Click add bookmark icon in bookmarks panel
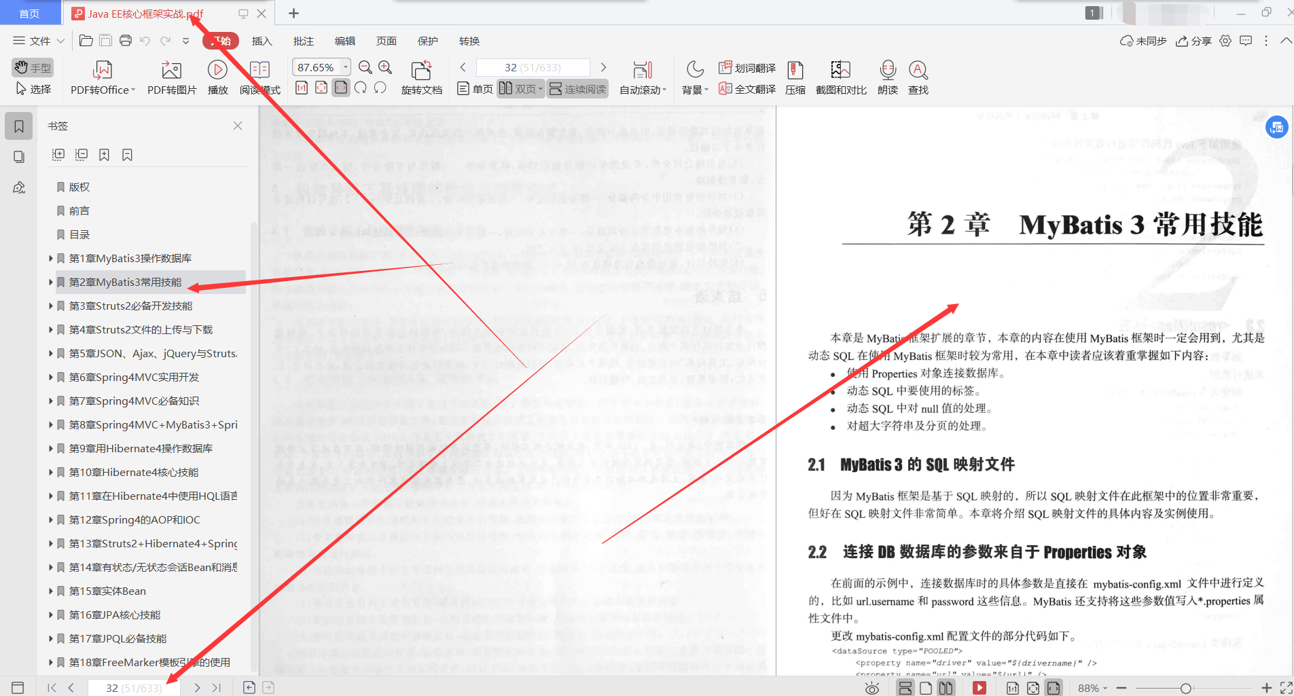The image size is (1294, 696). pyautogui.click(x=104, y=155)
